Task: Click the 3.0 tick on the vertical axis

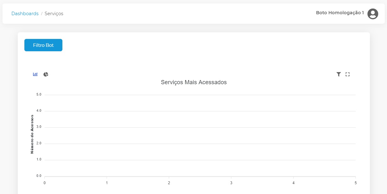Action: coord(39,127)
